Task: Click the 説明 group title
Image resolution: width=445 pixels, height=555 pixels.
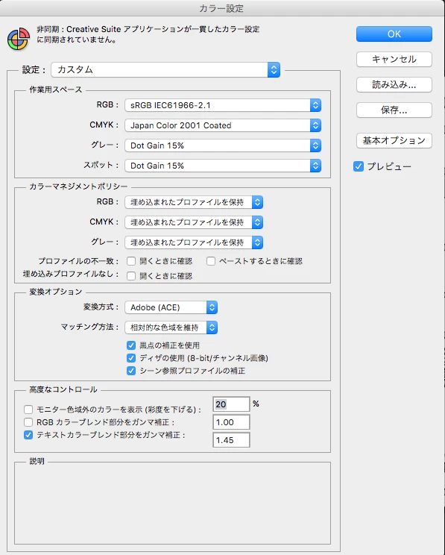Action: (x=37, y=461)
